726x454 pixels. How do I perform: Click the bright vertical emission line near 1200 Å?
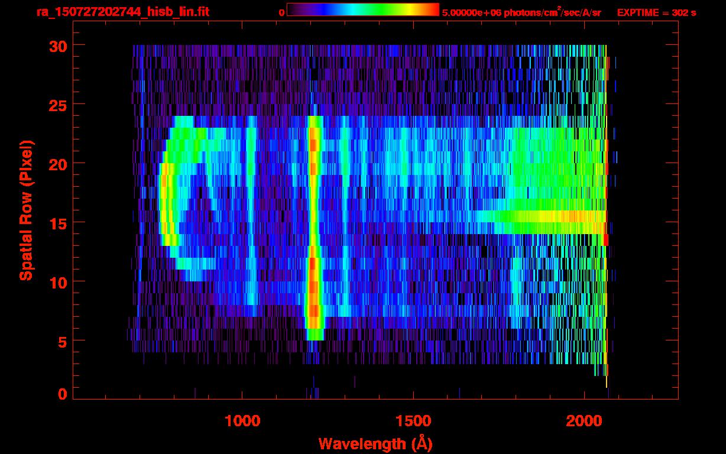click(314, 225)
